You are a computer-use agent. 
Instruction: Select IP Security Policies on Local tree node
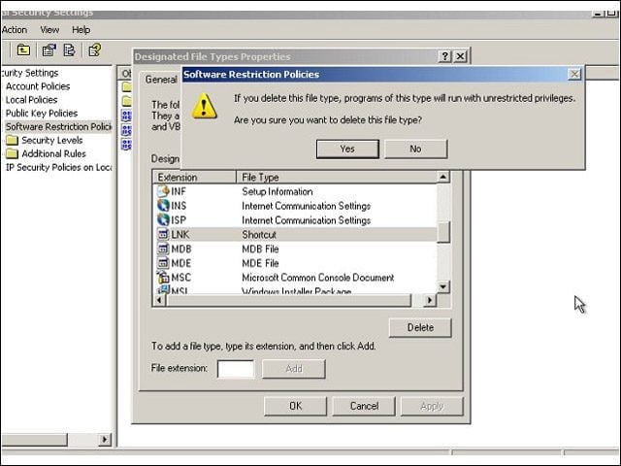58,167
